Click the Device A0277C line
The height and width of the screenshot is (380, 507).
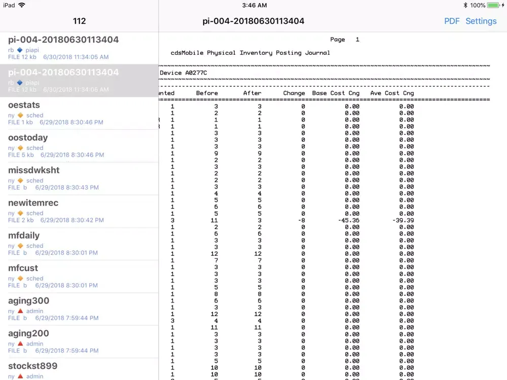184,72
